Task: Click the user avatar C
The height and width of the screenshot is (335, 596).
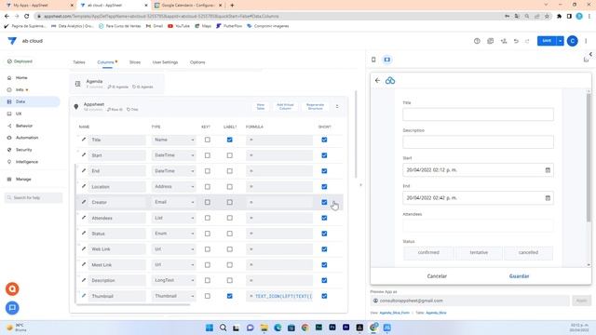Action: [x=573, y=41]
